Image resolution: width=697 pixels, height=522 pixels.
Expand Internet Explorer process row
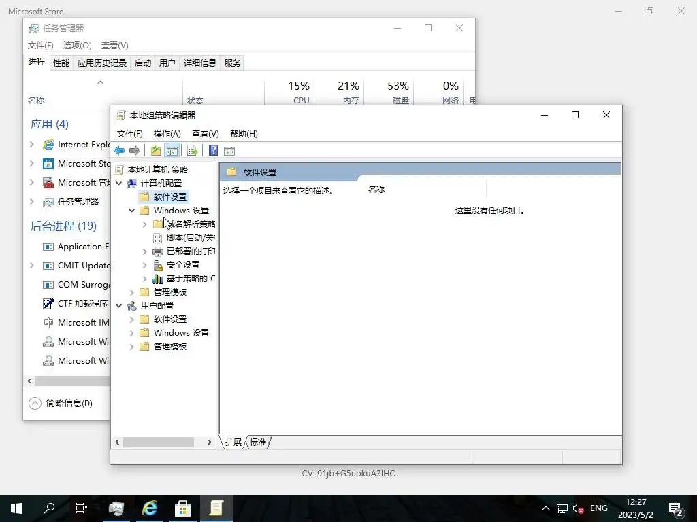coord(31,144)
